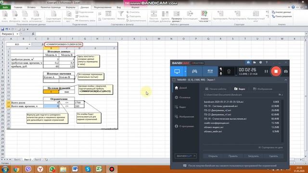Select Bandicam HDMI device recording mode
308x173 pixels.
pyautogui.click(x=210, y=72)
